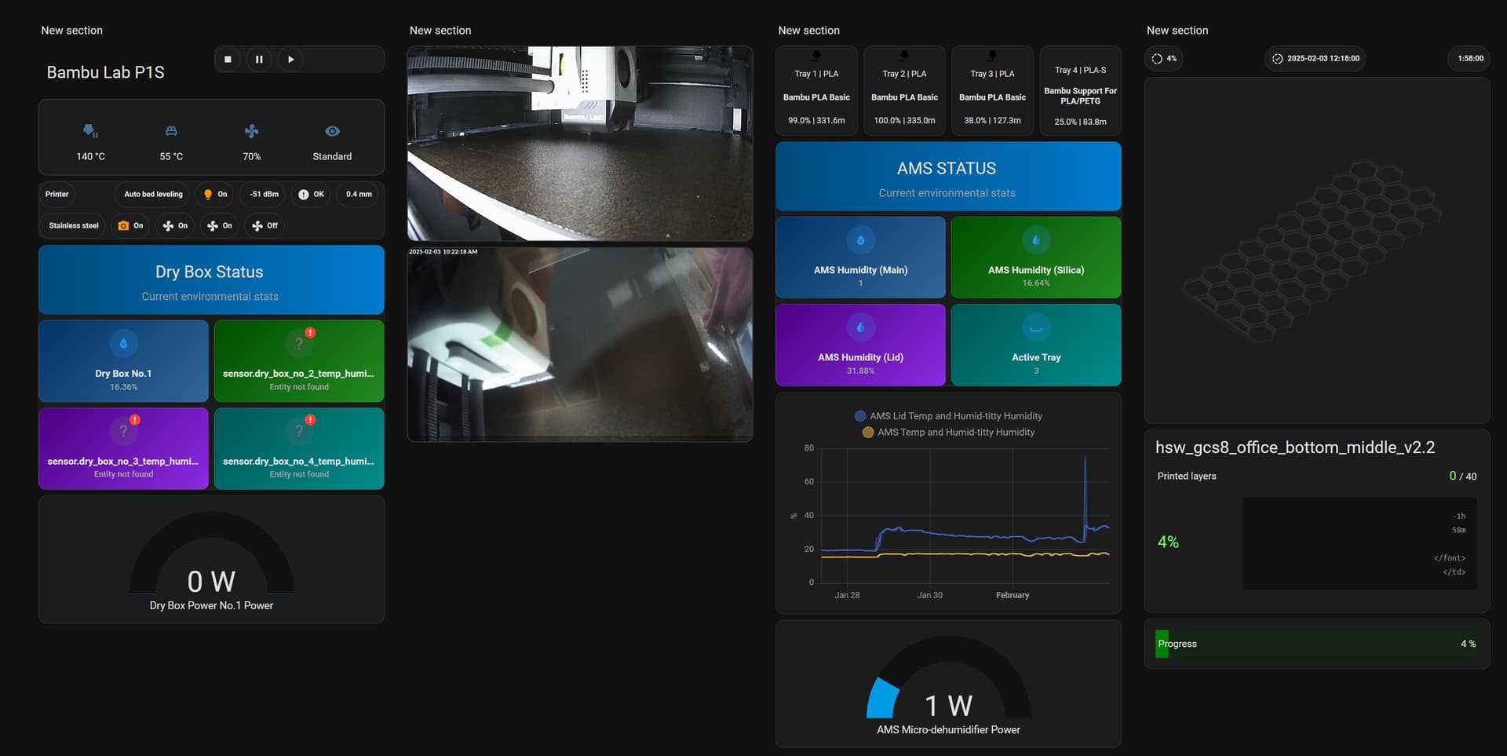The image size is (1507, 756).
Task: Open the Dry Box No.1 humidity card
Action: tap(123, 360)
